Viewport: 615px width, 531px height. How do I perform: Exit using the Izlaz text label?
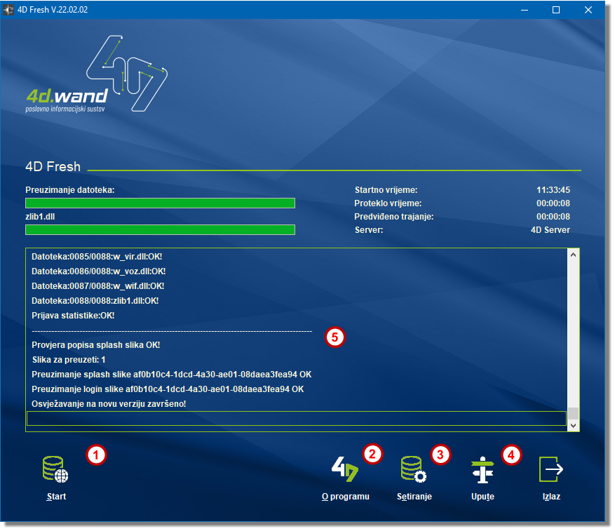pyautogui.click(x=550, y=497)
